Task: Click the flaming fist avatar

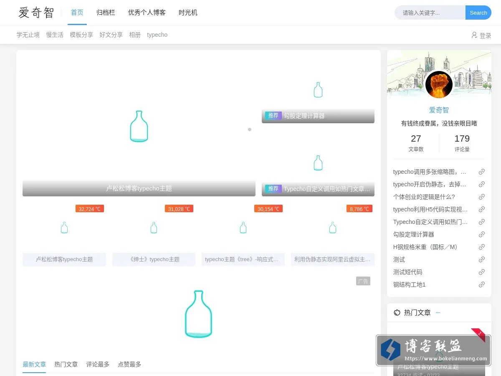Action: (439, 85)
